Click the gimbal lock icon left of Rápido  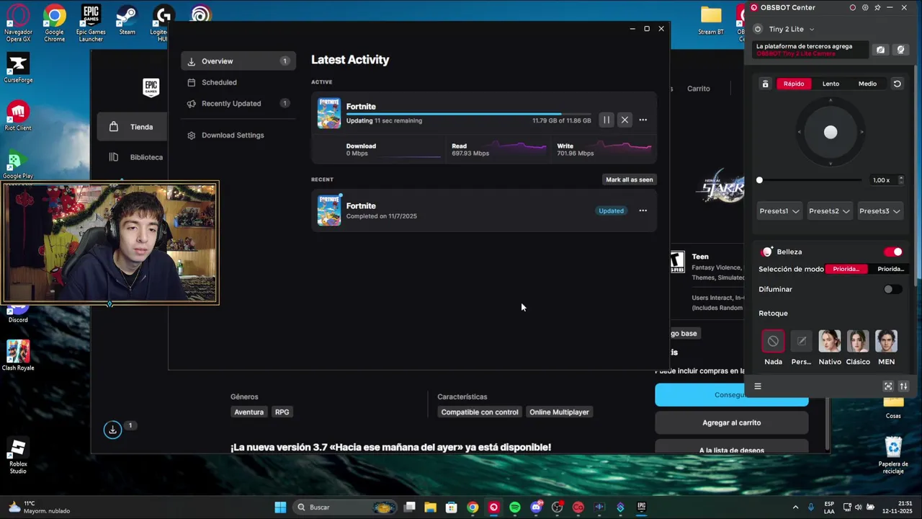766,84
